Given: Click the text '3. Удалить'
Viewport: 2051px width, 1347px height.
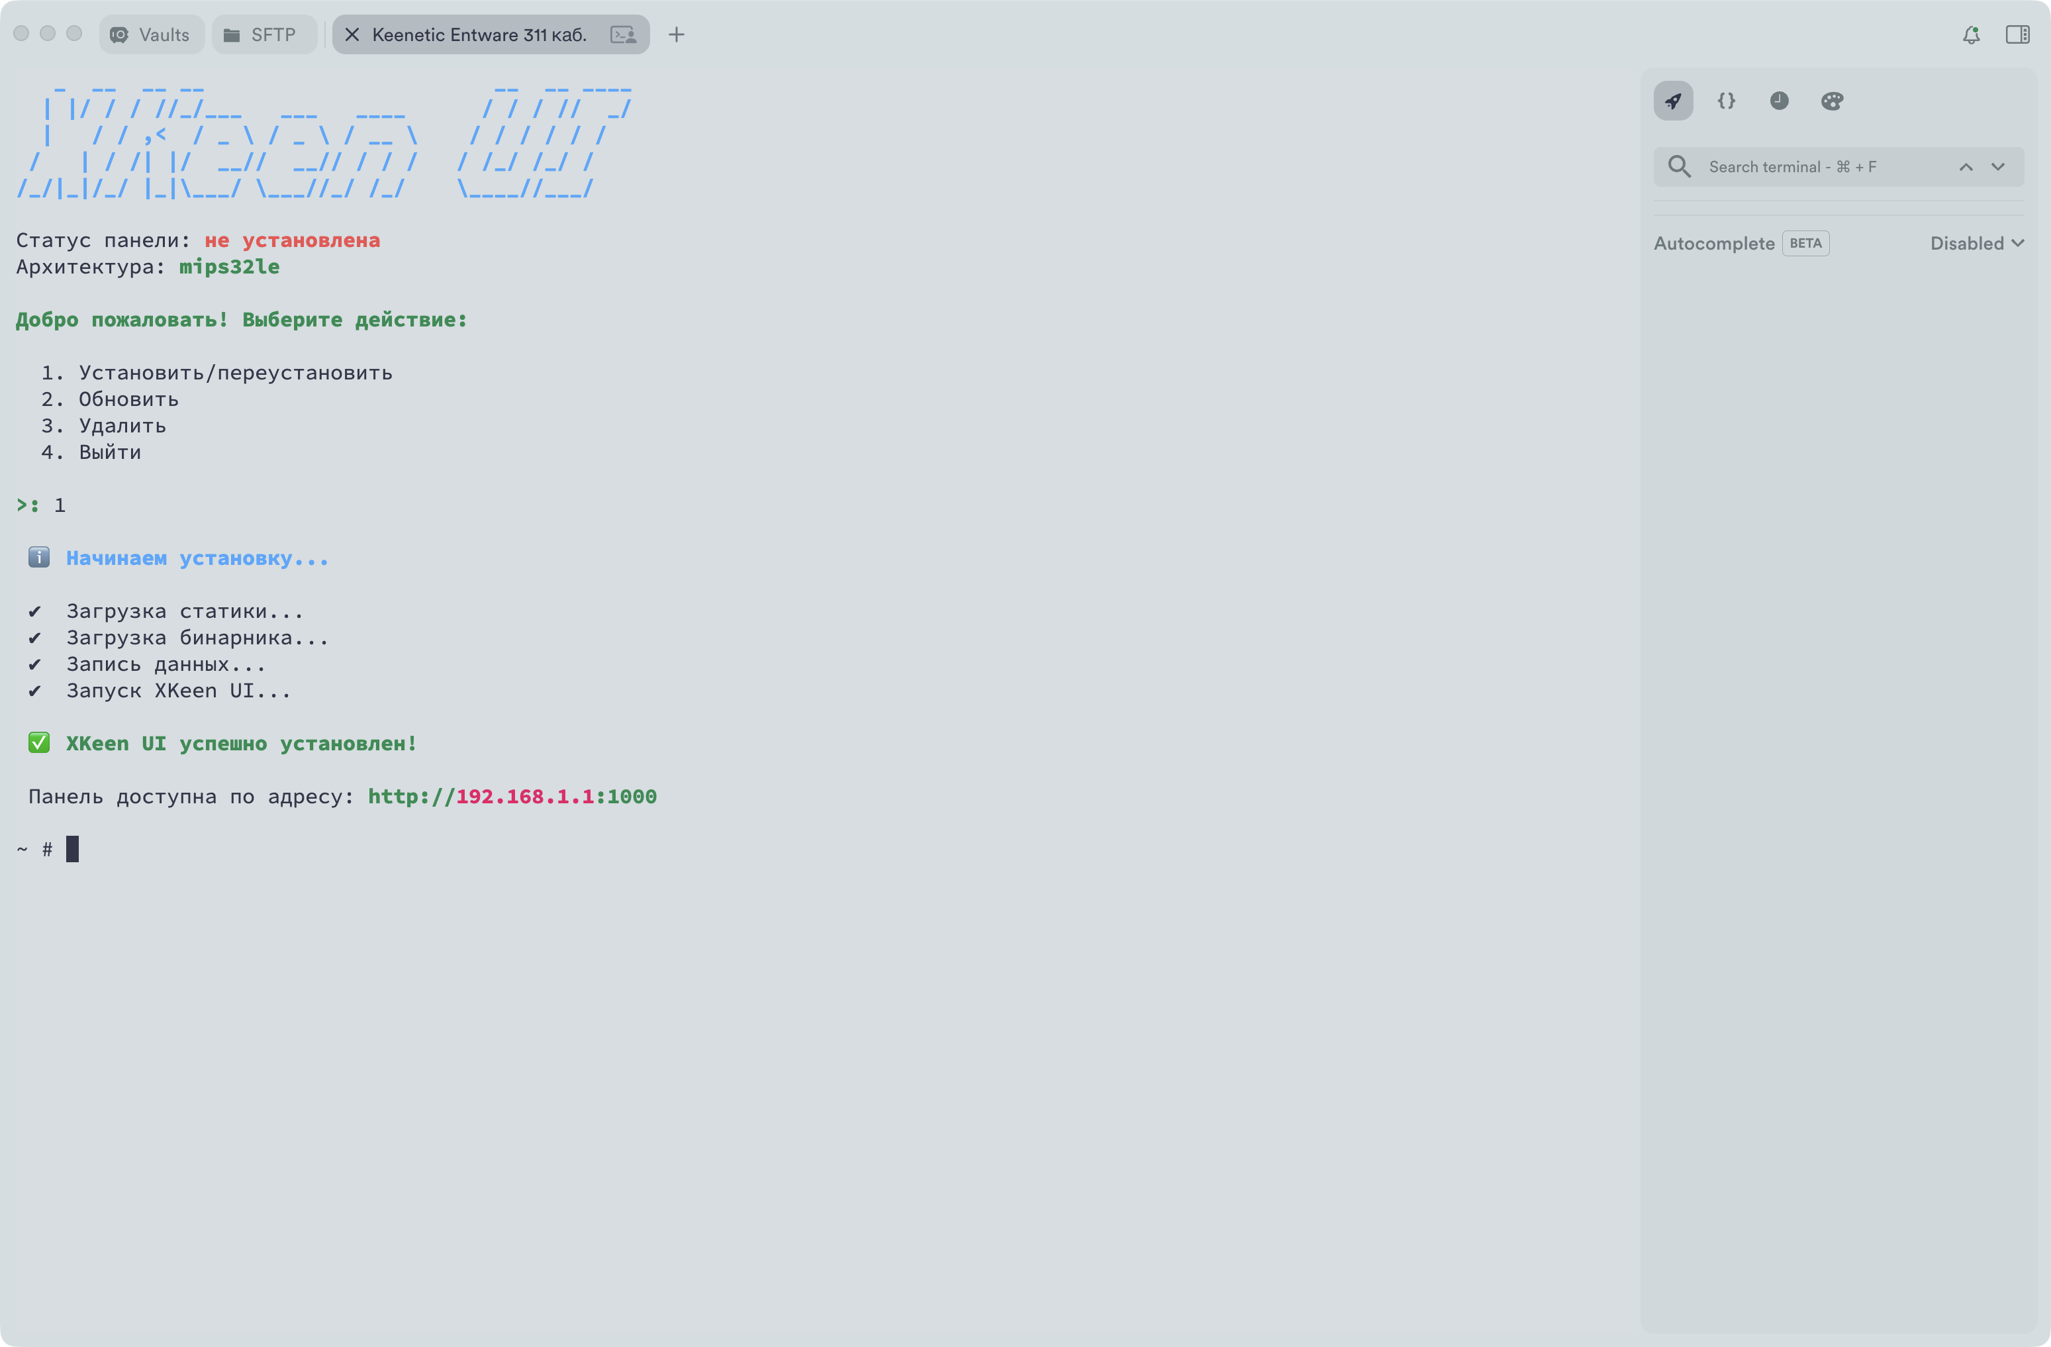Looking at the screenshot, I should coord(103,426).
